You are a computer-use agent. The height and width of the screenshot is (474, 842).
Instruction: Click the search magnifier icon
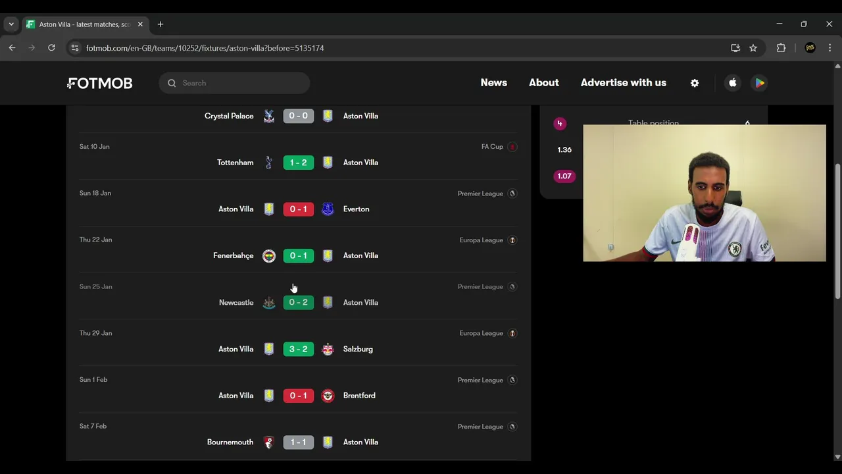(x=172, y=83)
